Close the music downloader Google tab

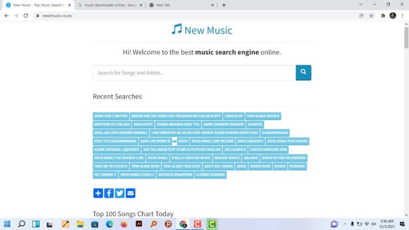pyautogui.click(x=141, y=5)
